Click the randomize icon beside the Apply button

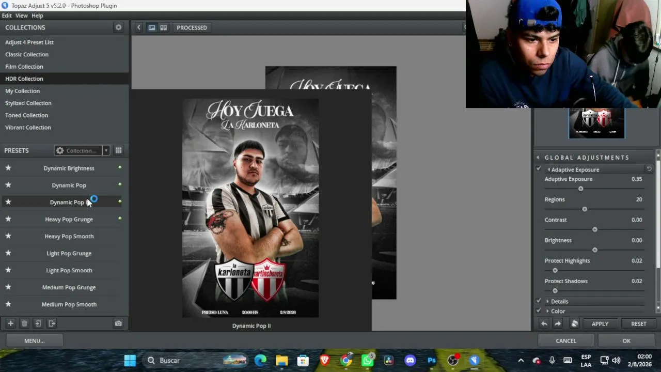[574, 324]
